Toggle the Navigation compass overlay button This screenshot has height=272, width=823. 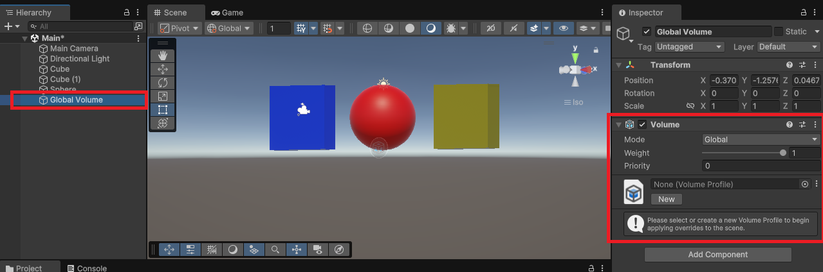(x=338, y=250)
